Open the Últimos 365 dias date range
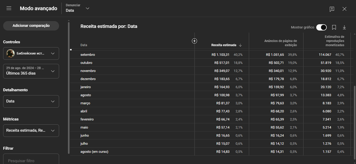Image resolution: width=356 pixels, height=164 pixels. click(x=31, y=71)
